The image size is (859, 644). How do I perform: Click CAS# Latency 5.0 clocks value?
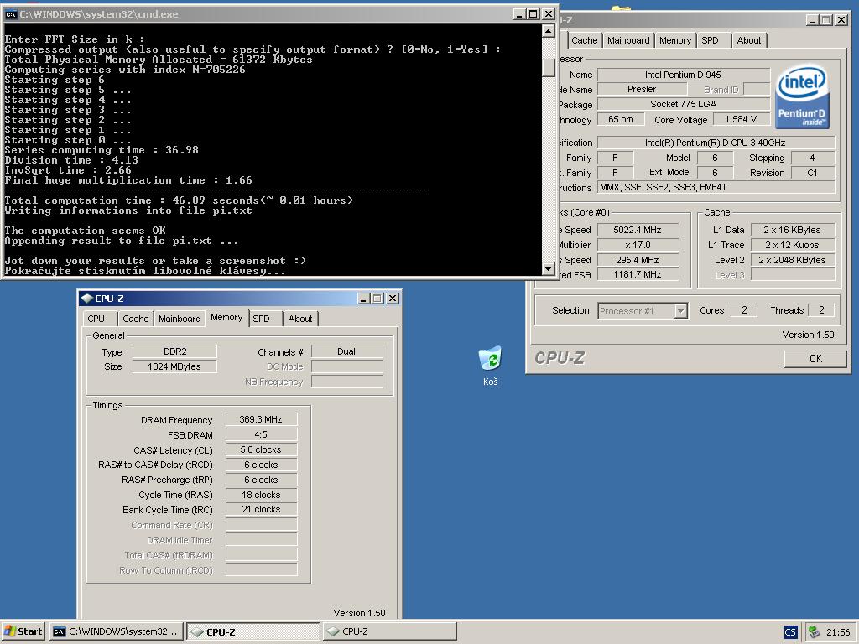(x=261, y=449)
